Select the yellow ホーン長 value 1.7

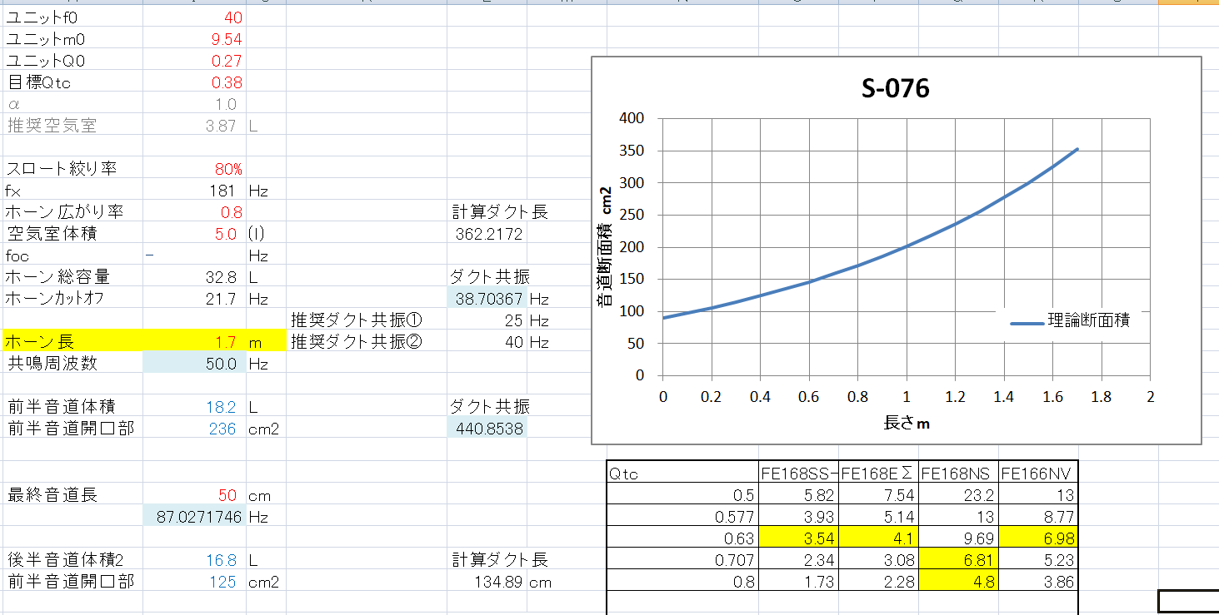(x=194, y=341)
